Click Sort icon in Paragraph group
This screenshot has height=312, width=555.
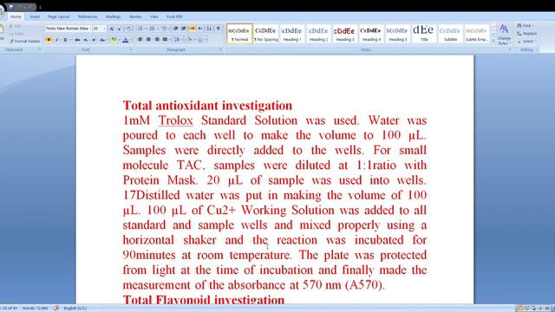click(x=209, y=29)
